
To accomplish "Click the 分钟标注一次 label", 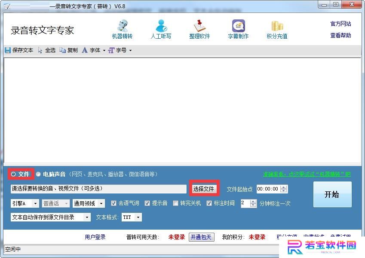I will (275, 203).
